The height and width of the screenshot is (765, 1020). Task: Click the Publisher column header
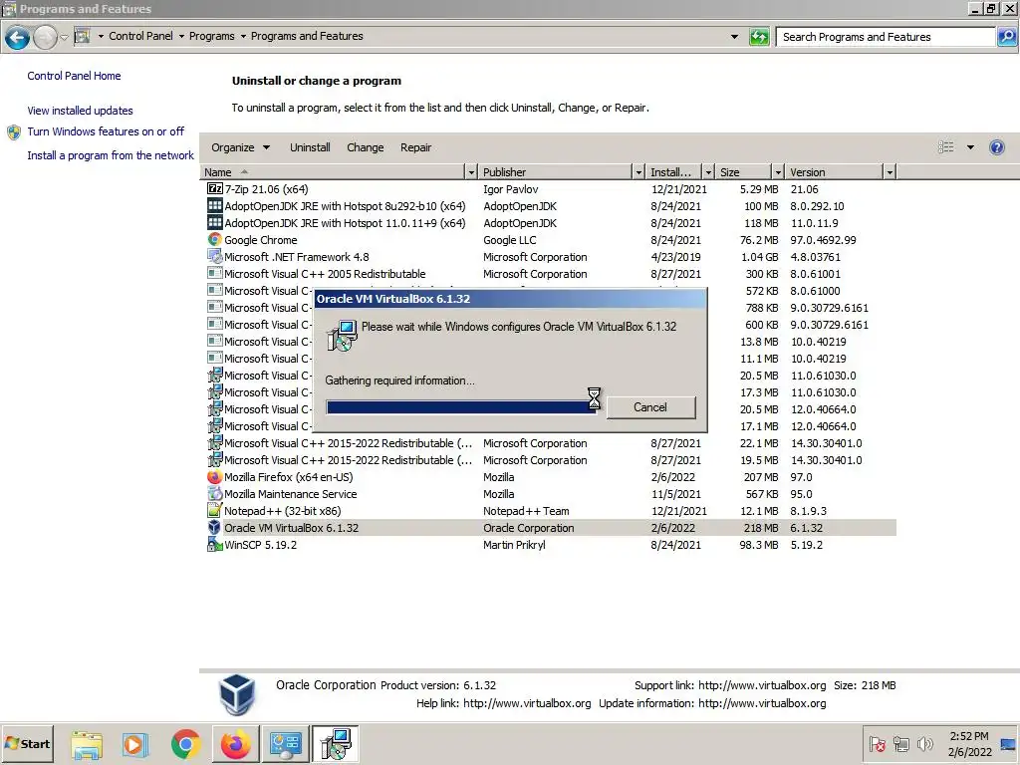[556, 171]
